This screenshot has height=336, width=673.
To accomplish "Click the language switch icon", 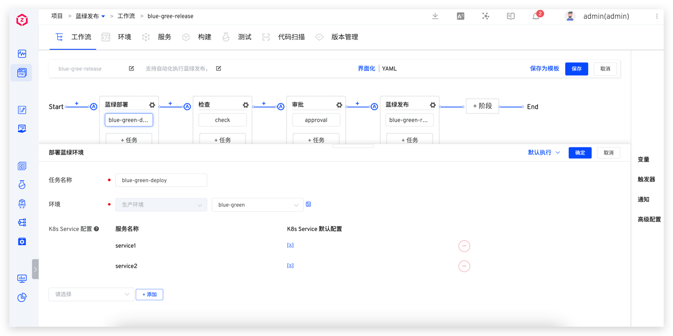I will [x=460, y=16].
